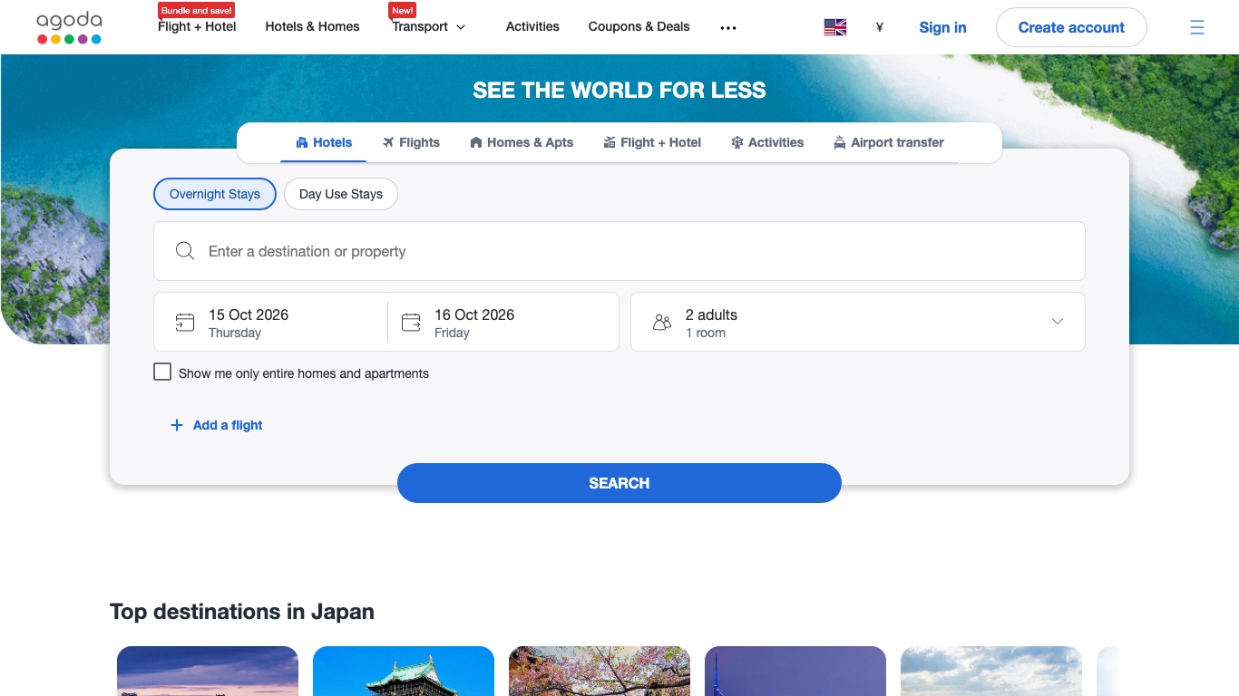This screenshot has height=696, width=1239.
Task: Click the destination or property input field
Action: coord(619,251)
